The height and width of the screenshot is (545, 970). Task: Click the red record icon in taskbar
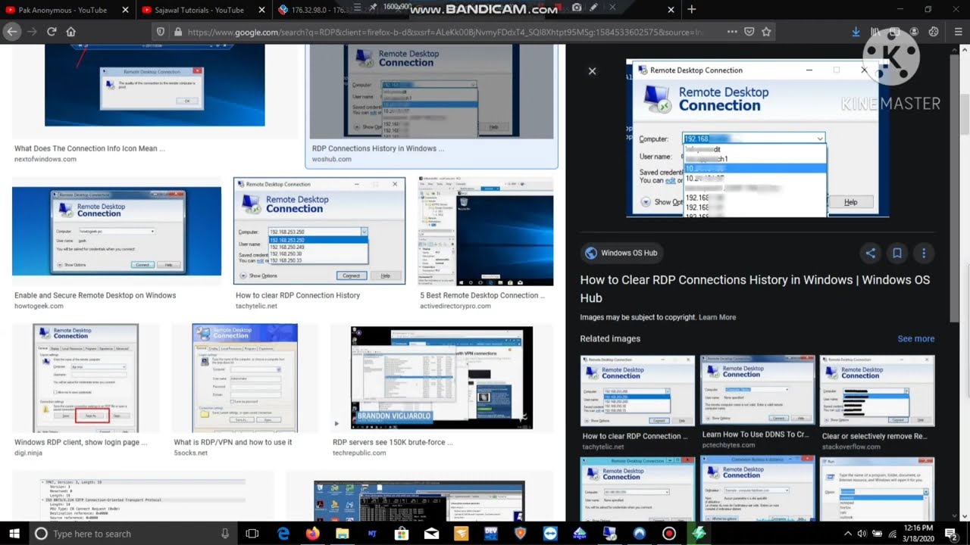668,534
